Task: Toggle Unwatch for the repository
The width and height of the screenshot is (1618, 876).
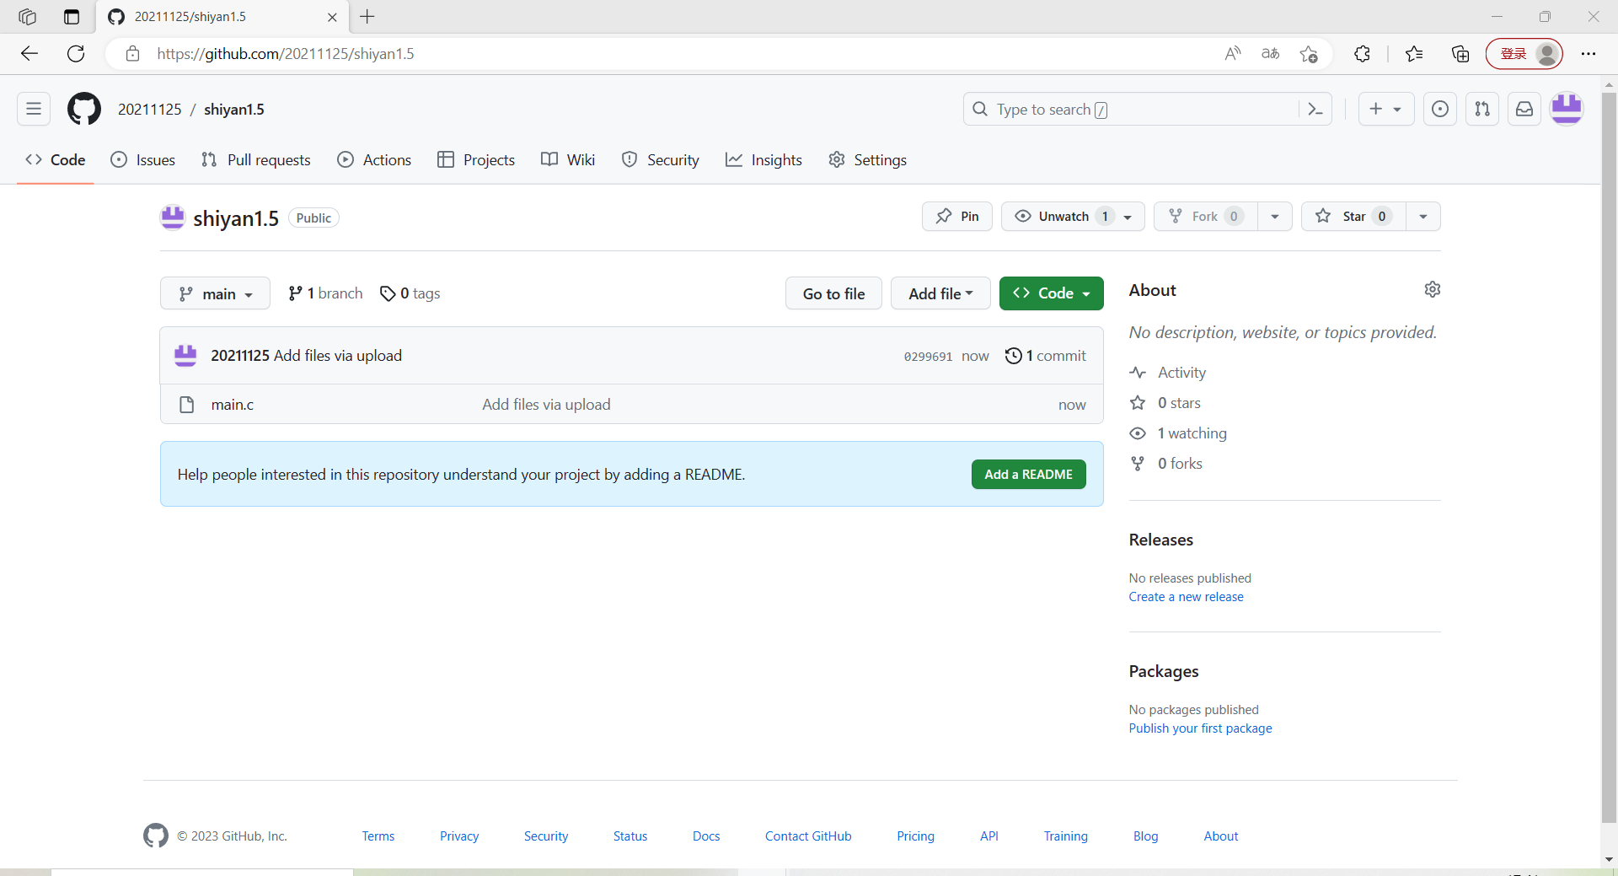Action: click(1073, 217)
